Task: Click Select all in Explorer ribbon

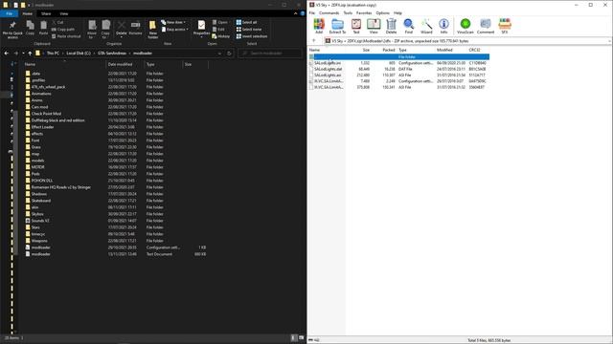Action: coord(247,22)
